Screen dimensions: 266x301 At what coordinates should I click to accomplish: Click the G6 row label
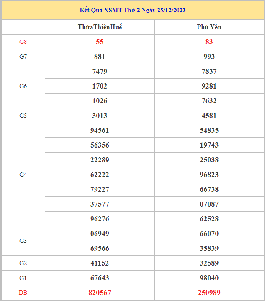point(23,86)
